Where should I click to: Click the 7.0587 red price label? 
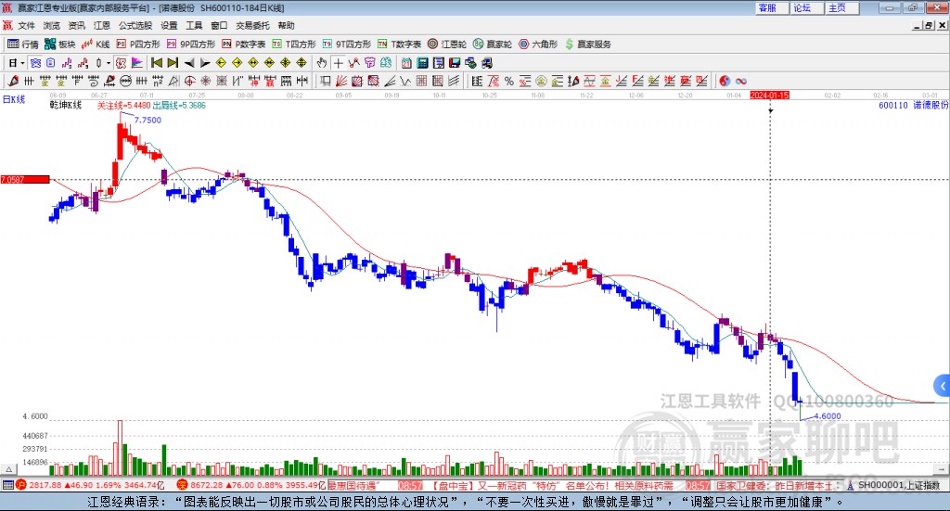(25, 179)
